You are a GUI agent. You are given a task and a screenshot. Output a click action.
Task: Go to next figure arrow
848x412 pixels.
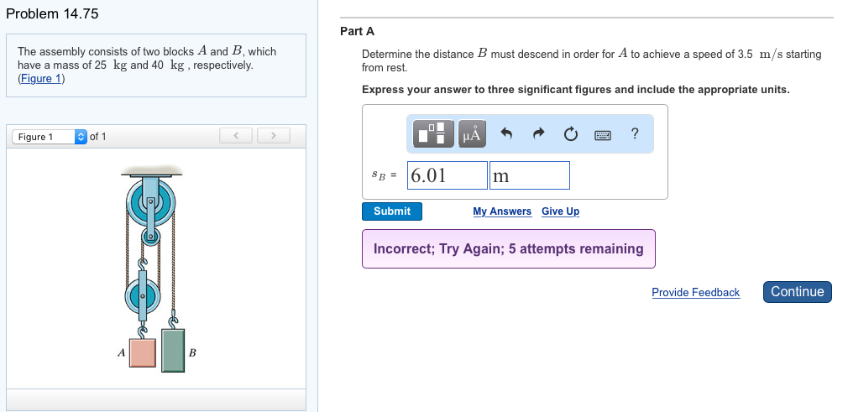click(273, 136)
